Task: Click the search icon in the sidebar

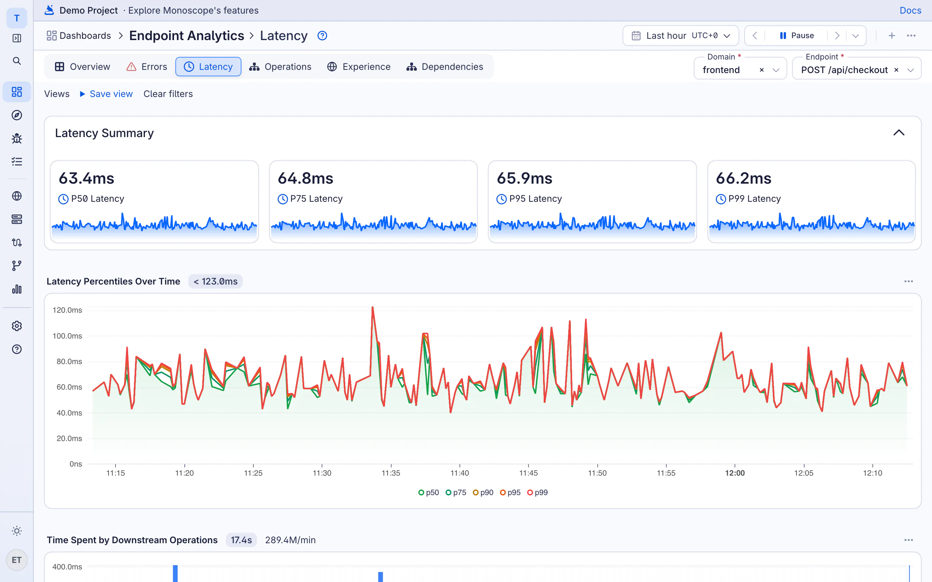Action: coord(17,61)
